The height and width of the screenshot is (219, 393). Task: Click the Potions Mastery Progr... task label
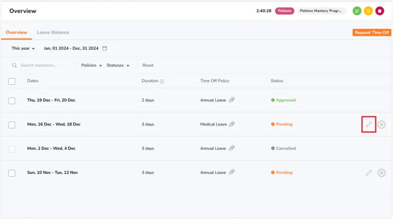click(x=321, y=11)
